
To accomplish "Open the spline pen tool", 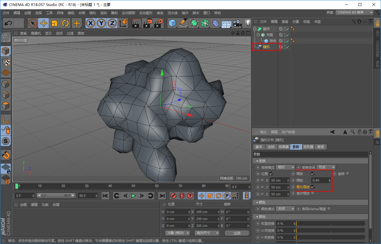I will pos(183,23).
